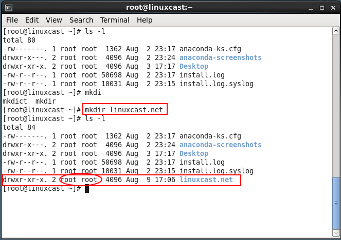341x240 pixels.
Task: Click the first 'ls -l' command text
Action: click(95, 31)
